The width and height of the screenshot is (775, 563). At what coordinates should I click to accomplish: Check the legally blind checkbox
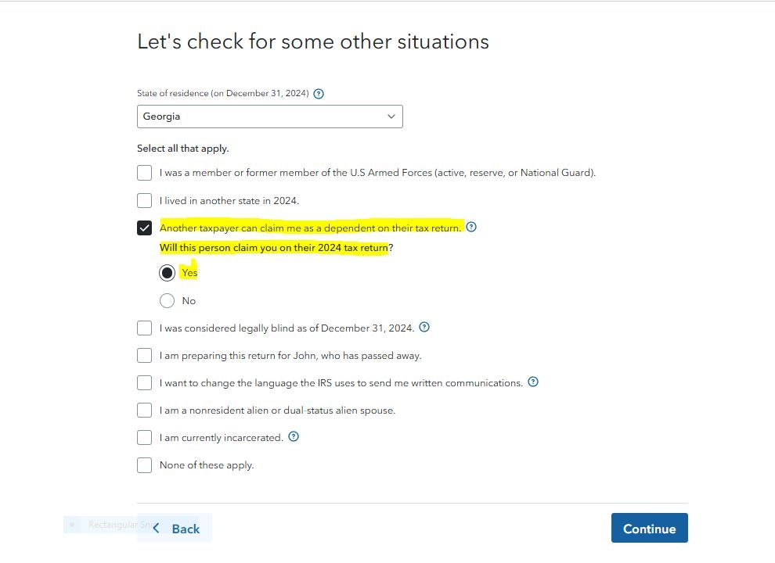(144, 328)
